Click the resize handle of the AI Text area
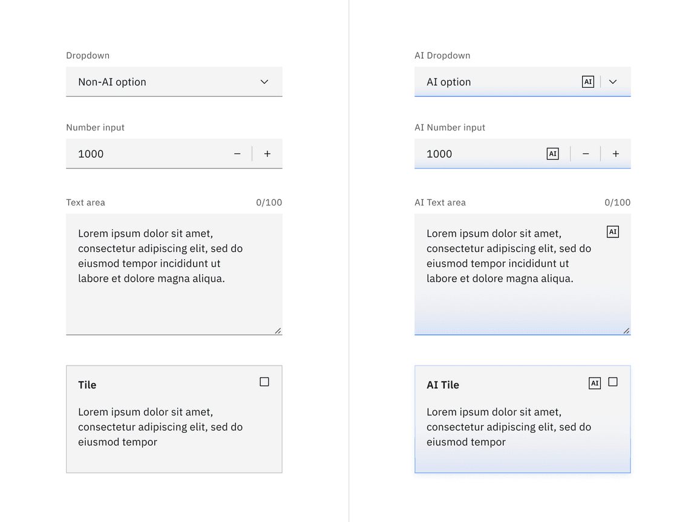 tap(626, 330)
